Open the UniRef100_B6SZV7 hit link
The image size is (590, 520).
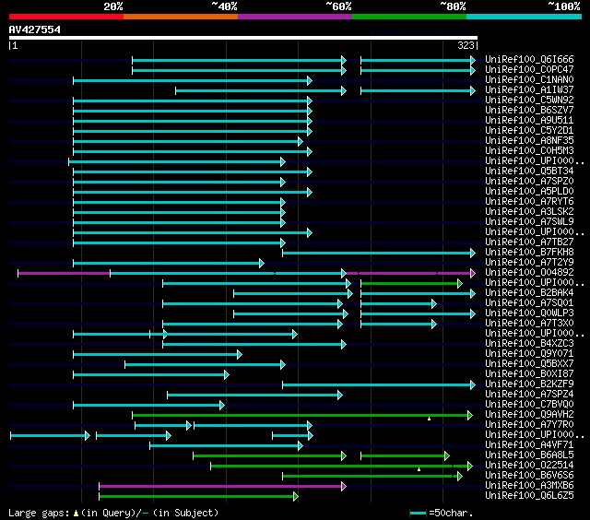(x=529, y=111)
